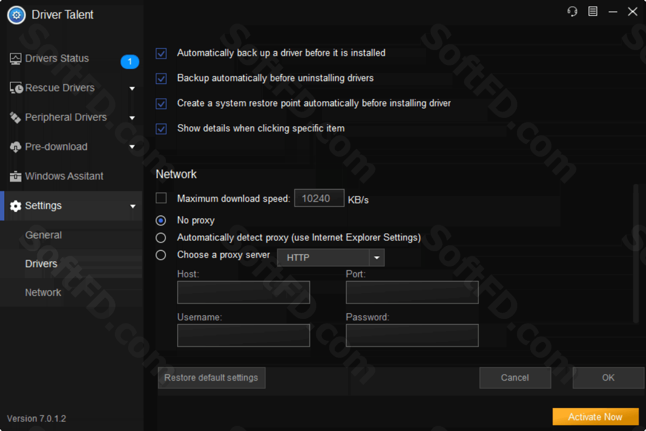Expand the Rescue Drivers submenu arrow
Viewport: 646px width, 431px height.
point(132,88)
